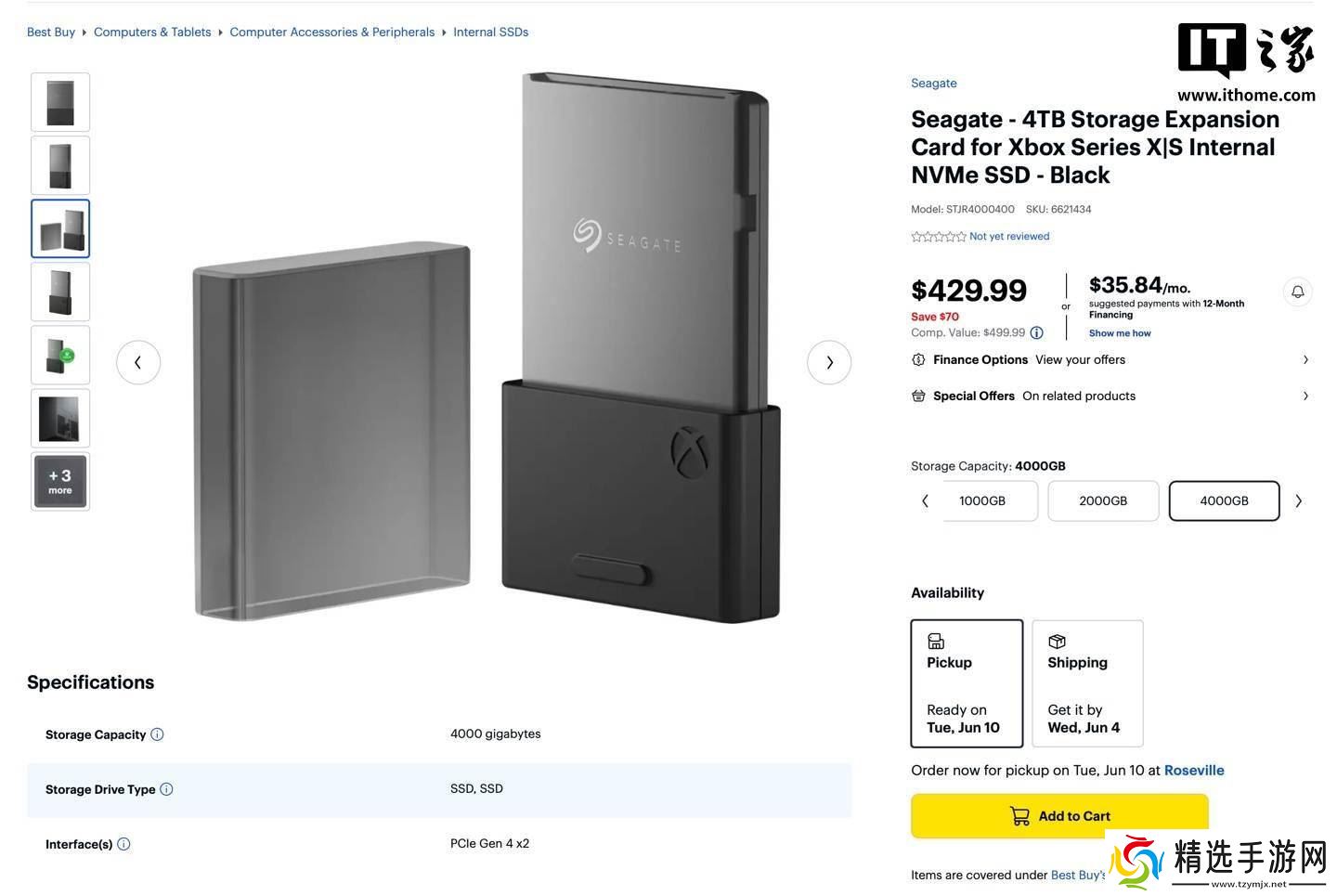Open the Roseville store link

1194,770
